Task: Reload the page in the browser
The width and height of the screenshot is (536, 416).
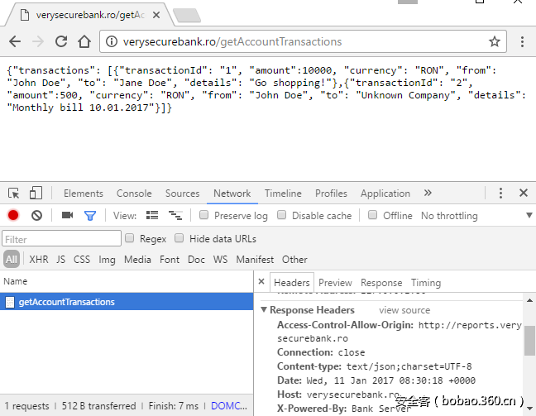Action: [x=61, y=41]
